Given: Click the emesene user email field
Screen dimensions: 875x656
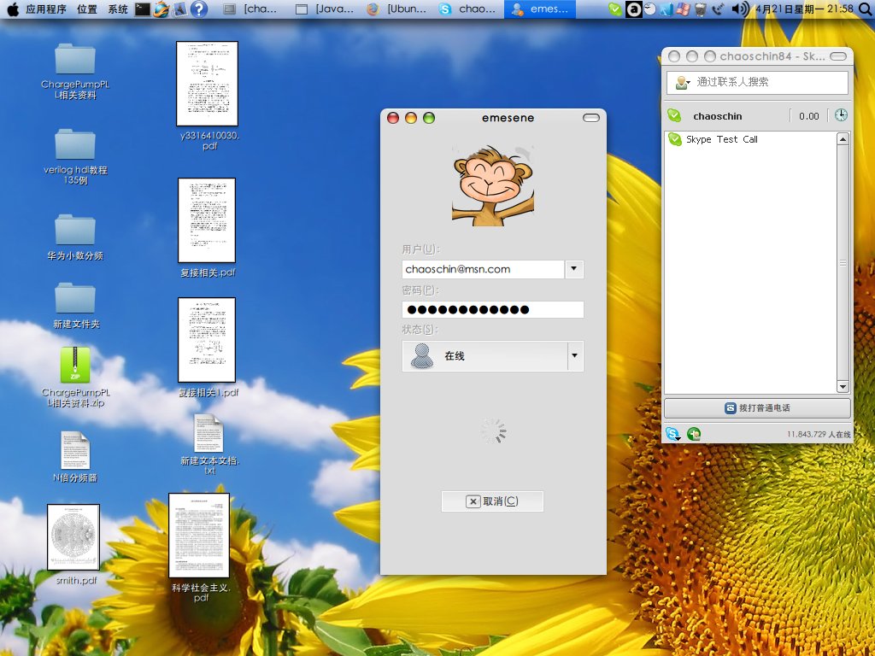Looking at the screenshot, I should (x=483, y=269).
